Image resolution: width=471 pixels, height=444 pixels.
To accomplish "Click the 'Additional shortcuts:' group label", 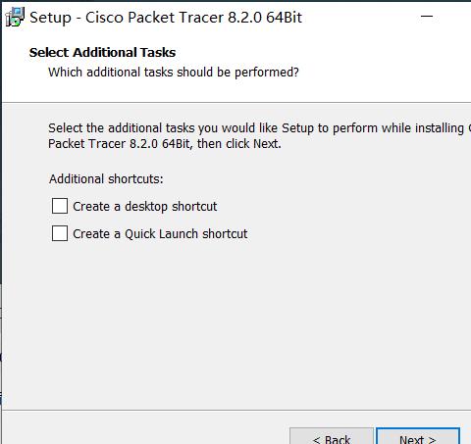I will [x=106, y=179].
